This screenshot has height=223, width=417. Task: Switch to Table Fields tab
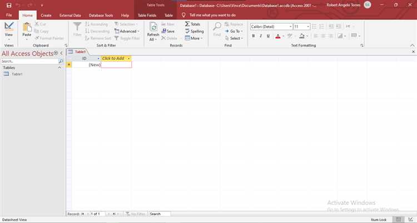pos(147,16)
